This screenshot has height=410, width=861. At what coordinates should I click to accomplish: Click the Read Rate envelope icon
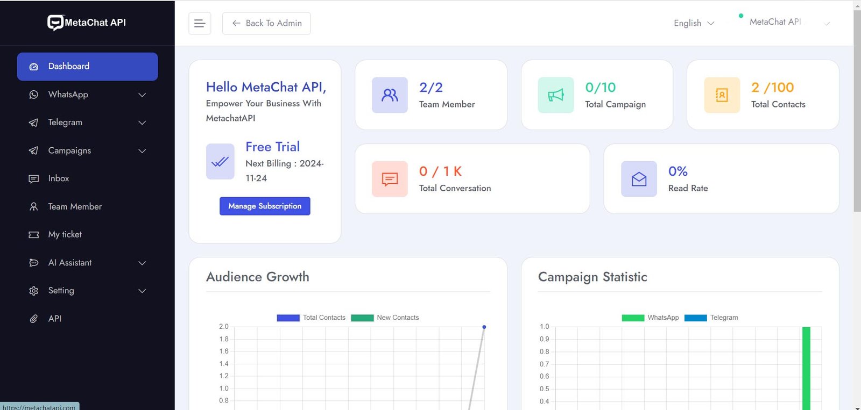[x=639, y=179]
